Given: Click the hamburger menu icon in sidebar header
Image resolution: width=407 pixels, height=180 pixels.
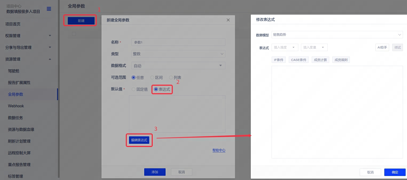Looking at the screenshot, I should pos(49,9).
